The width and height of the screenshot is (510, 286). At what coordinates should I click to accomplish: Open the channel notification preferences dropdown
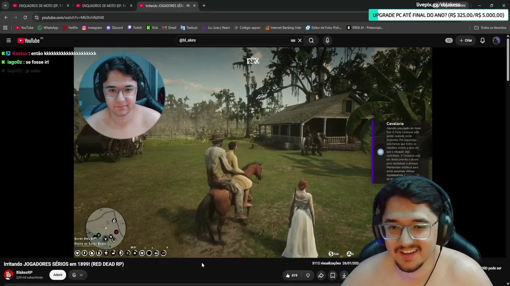(x=77, y=275)
